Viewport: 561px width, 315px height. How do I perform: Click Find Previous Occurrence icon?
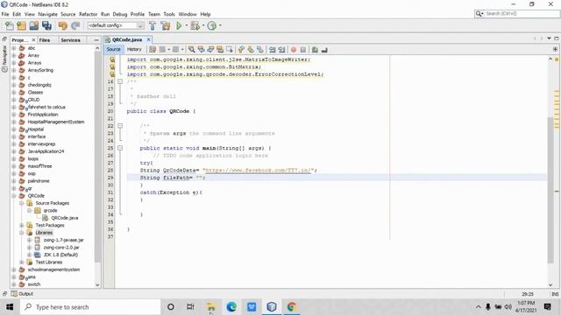click(x=201, y=50)
